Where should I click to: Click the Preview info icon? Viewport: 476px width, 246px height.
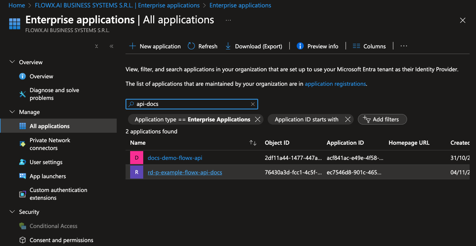pyautogui.click(x=300, y=46)
